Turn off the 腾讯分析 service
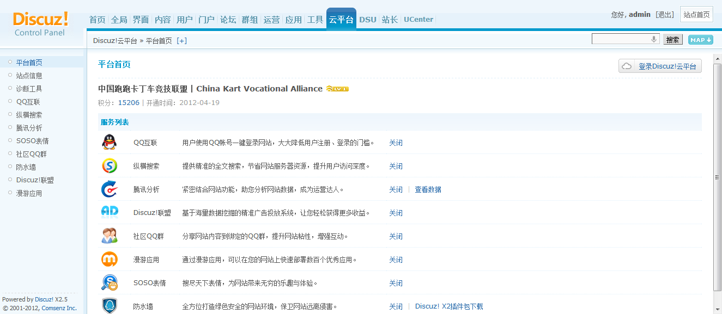Viewport: 722px width, 314px height. [396, 190]
